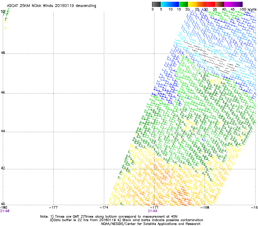Viewport: 258px width, 226px height.
Task: Click the longitude label '-180'
Action: coord(3,208)
